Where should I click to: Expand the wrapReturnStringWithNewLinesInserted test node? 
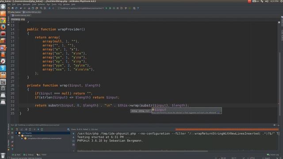click(22, 138)
